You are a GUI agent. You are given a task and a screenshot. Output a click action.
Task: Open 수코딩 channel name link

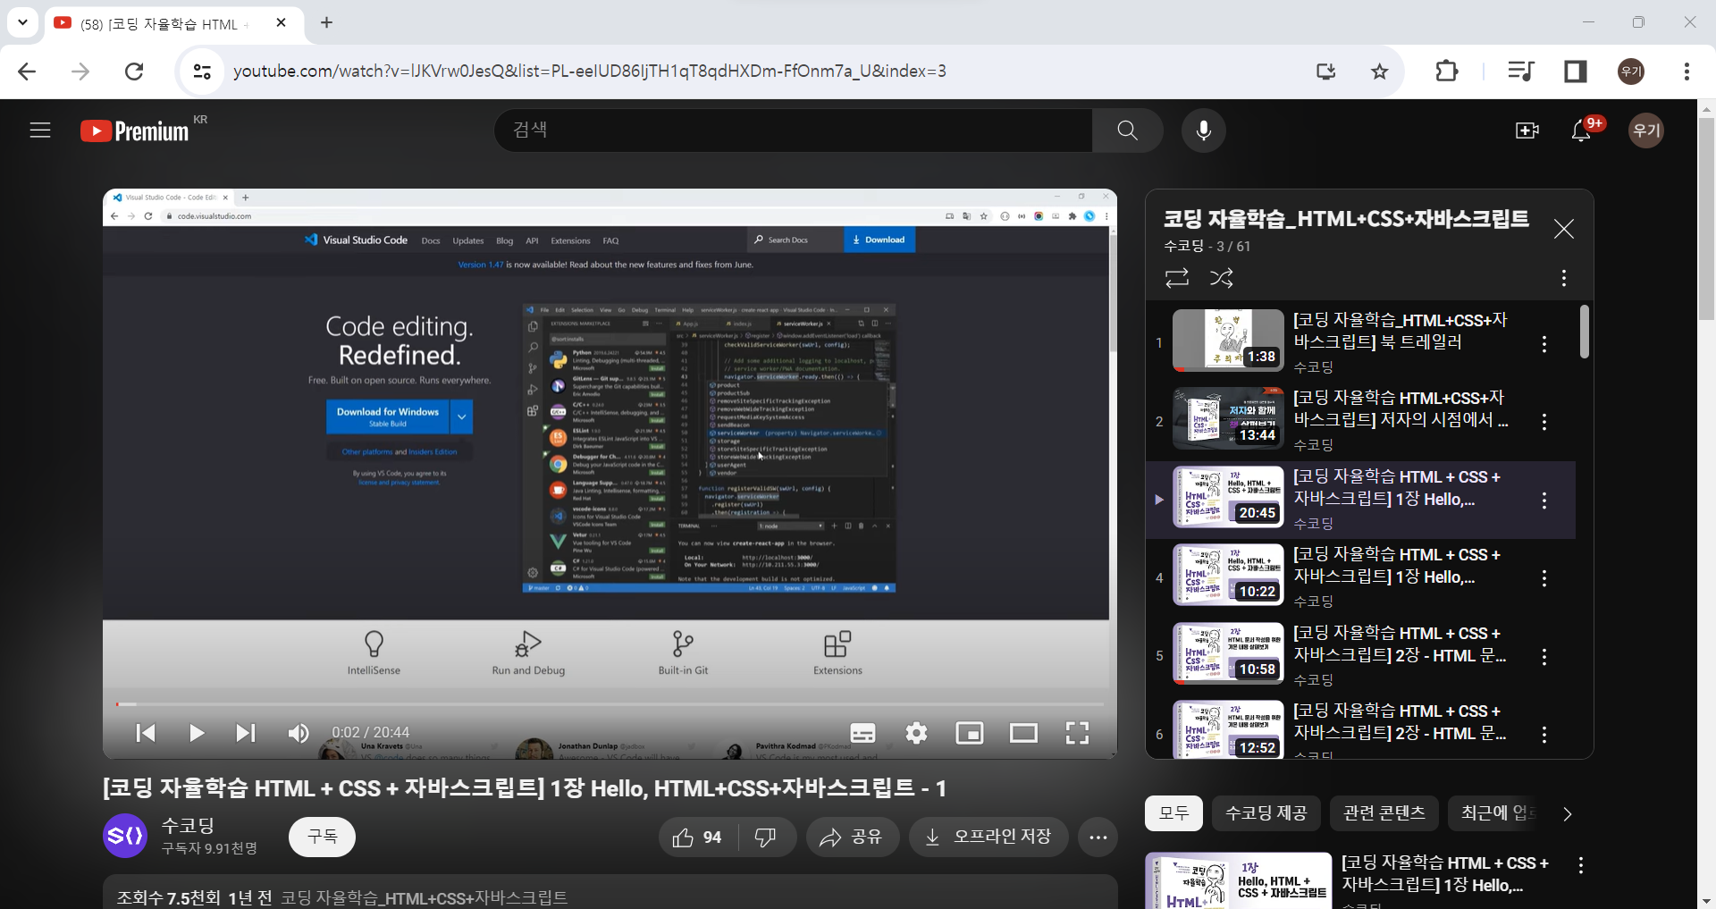click(188, 826)
